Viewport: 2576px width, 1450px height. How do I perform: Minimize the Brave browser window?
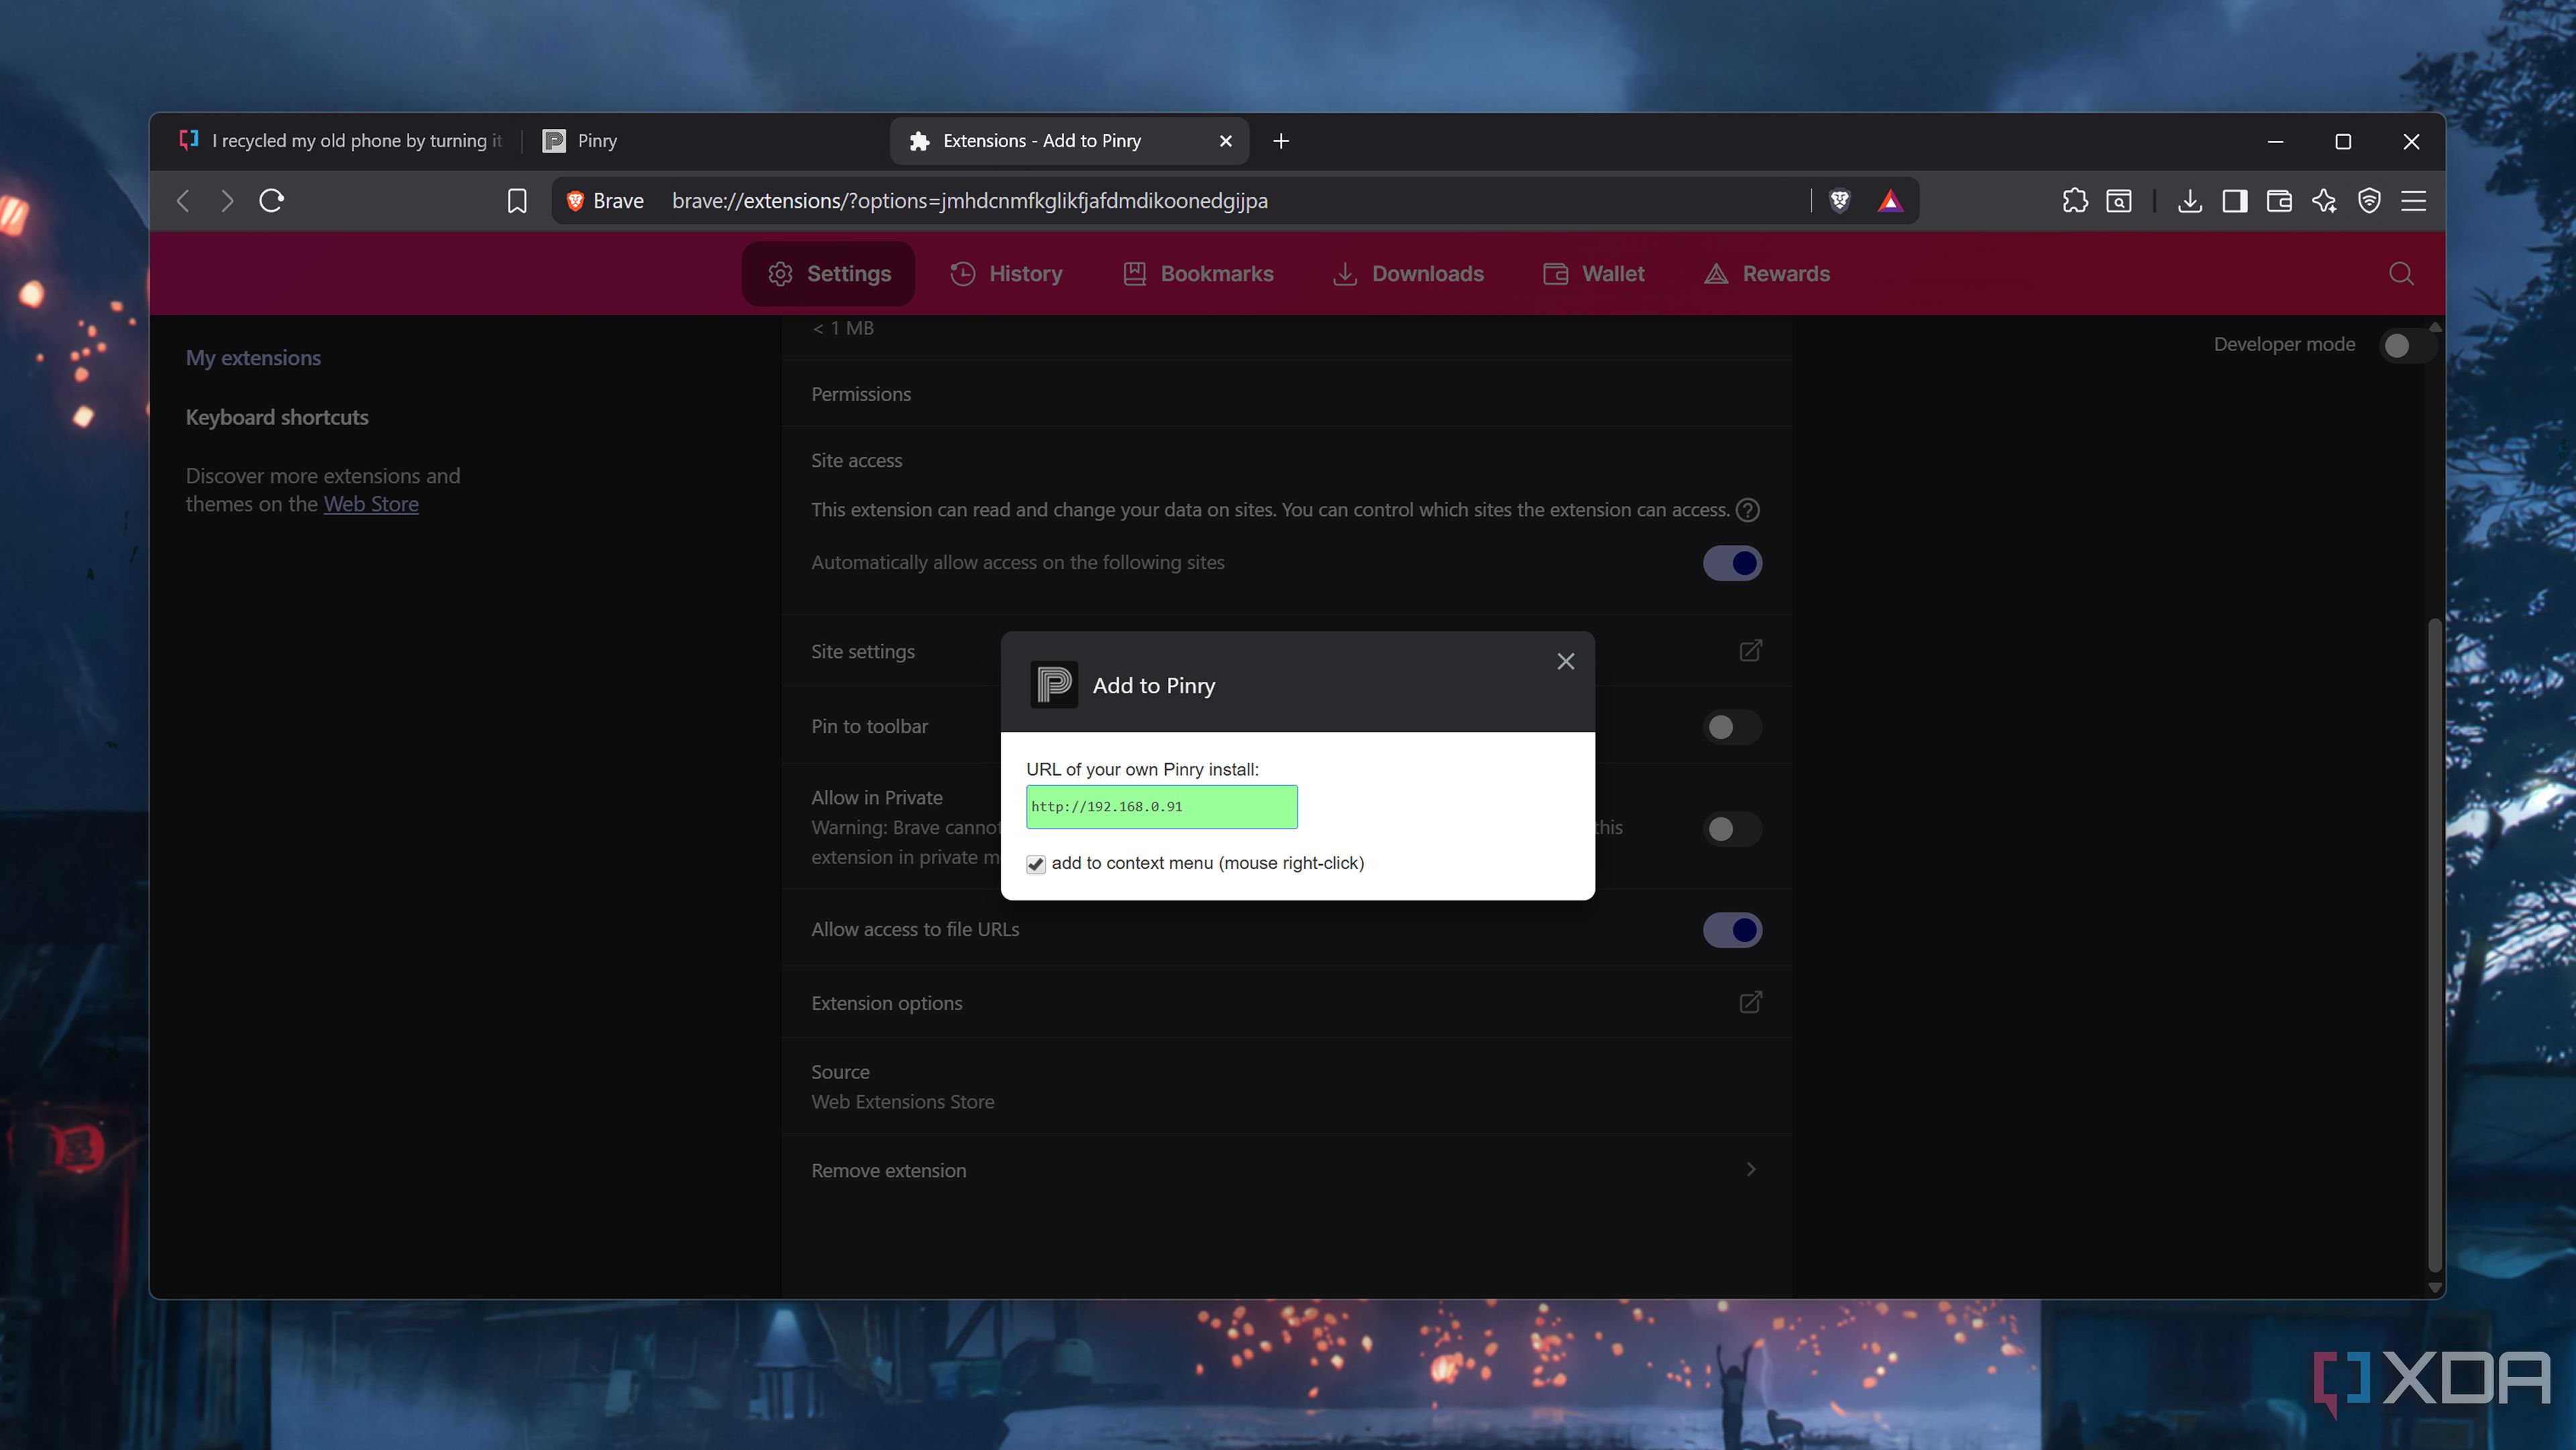tap(2275, 141)
